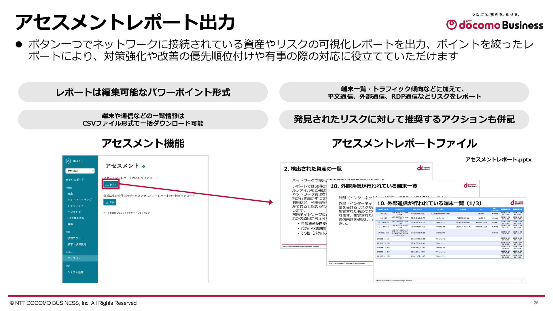
Task: Click the slide title アセスメントレポート出力
Action: click(125, 22)
